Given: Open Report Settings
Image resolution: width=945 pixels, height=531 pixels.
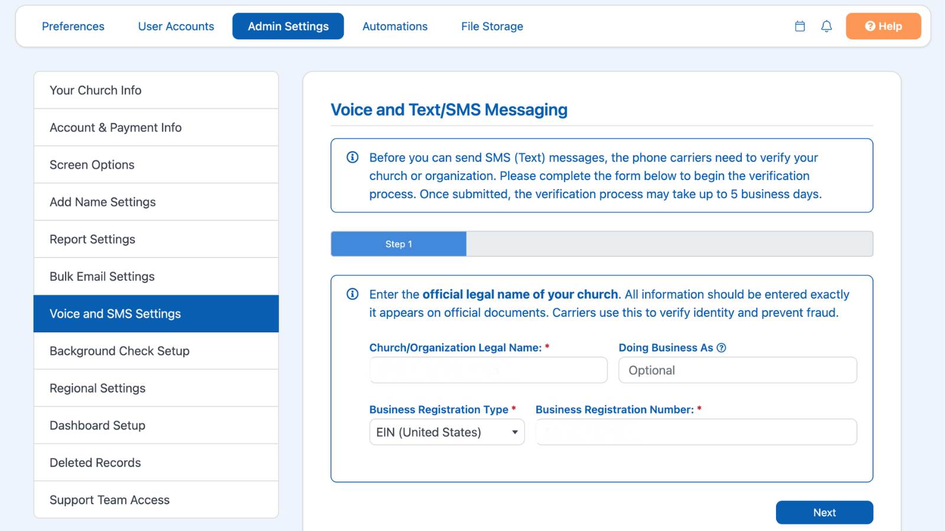Looking at the screenshot, I should [x=156, y=239].
